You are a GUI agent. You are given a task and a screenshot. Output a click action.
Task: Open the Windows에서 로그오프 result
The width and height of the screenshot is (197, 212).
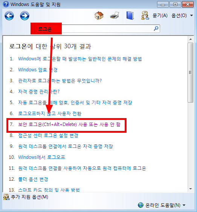(x=41, y=157)
